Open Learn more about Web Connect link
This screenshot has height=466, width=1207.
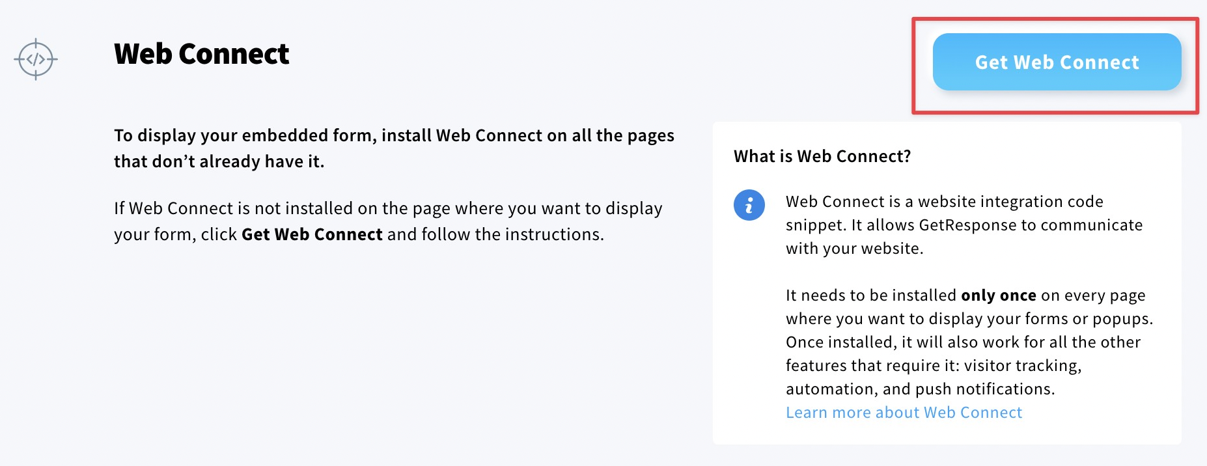904,413
